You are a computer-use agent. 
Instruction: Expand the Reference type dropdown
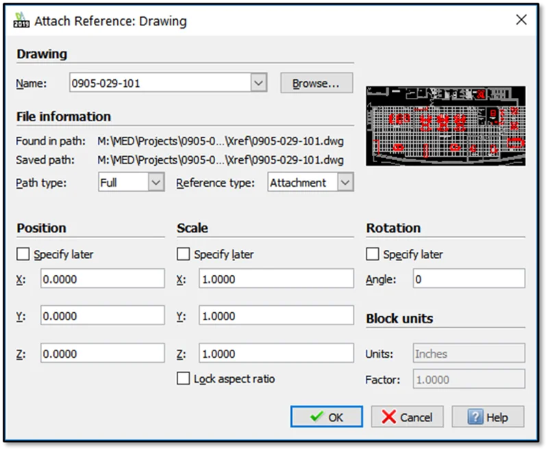(345, 183)
